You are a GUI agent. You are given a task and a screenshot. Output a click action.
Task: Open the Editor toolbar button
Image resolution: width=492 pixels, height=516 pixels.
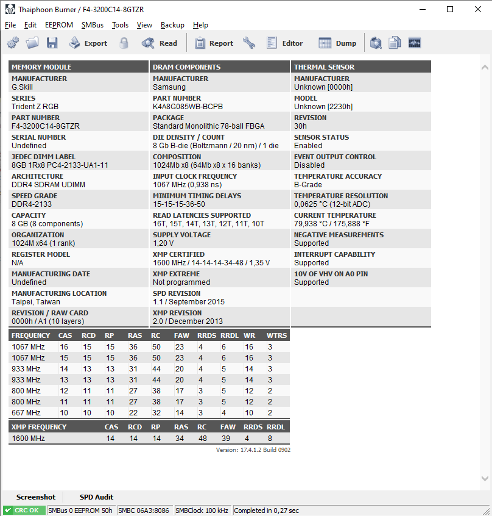tap(284, 43)
